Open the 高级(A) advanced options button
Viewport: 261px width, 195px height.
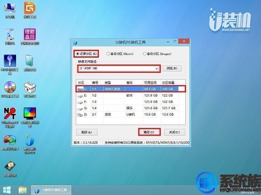click(x=87, y=132)
